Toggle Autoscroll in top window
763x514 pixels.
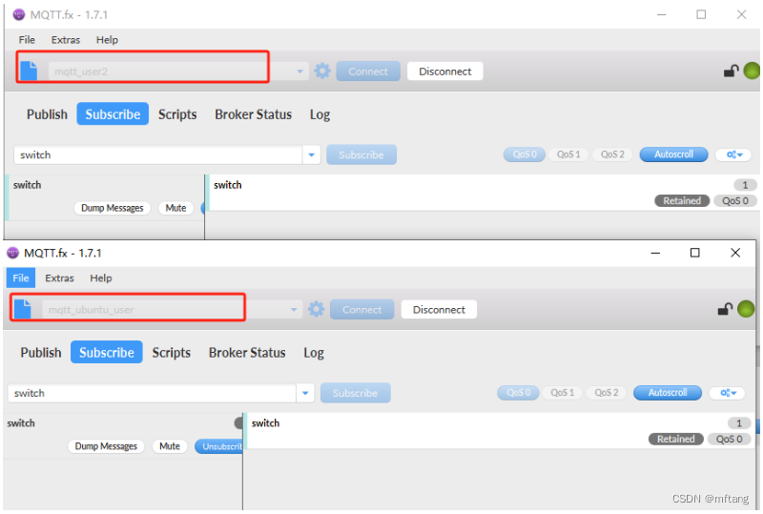(x=673, y=154)
